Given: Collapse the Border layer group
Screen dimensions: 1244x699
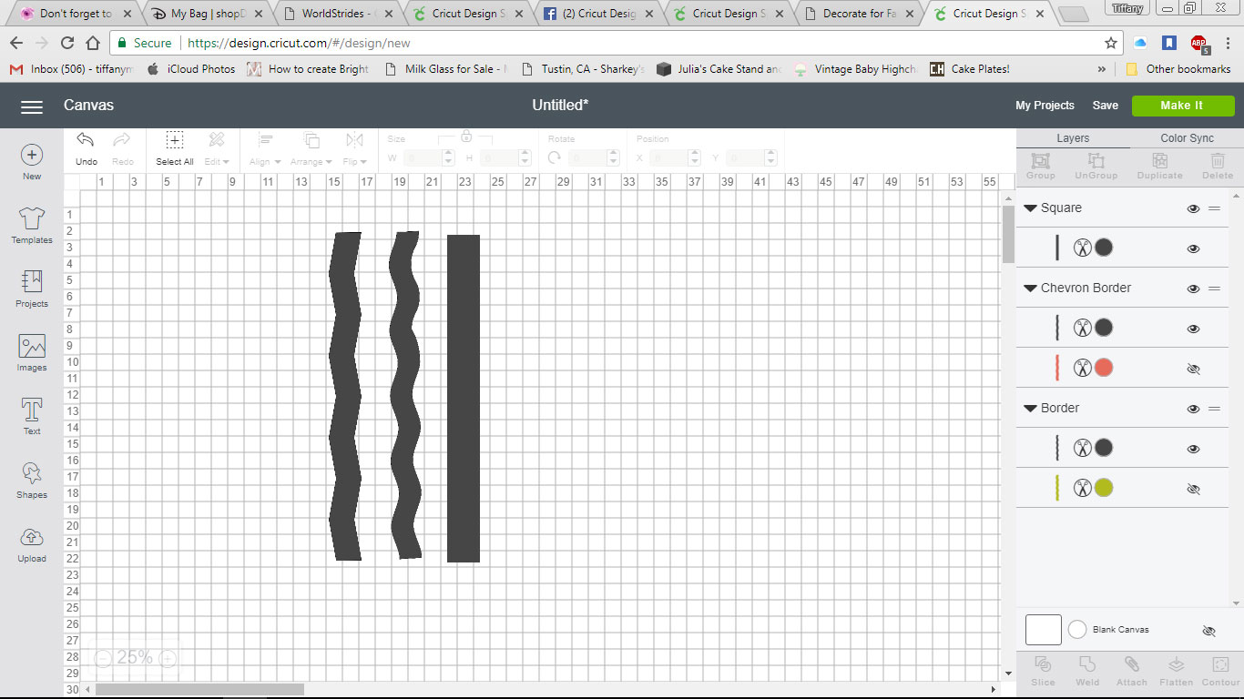Looking at the screenshot, I should (1031, 409).
